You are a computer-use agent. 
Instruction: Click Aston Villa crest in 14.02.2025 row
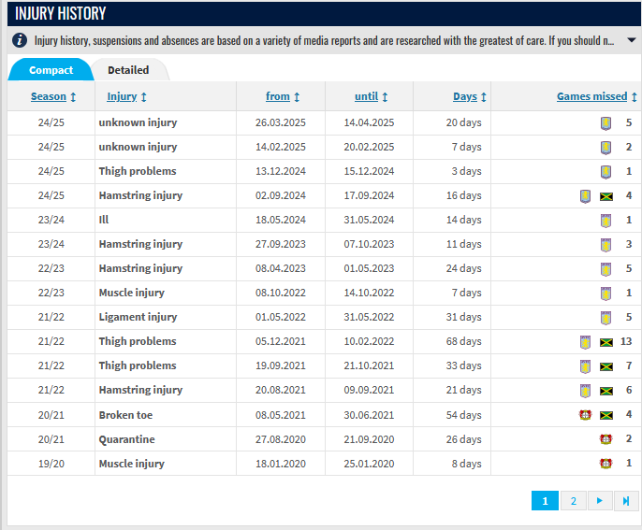click(x=606, y=148)
